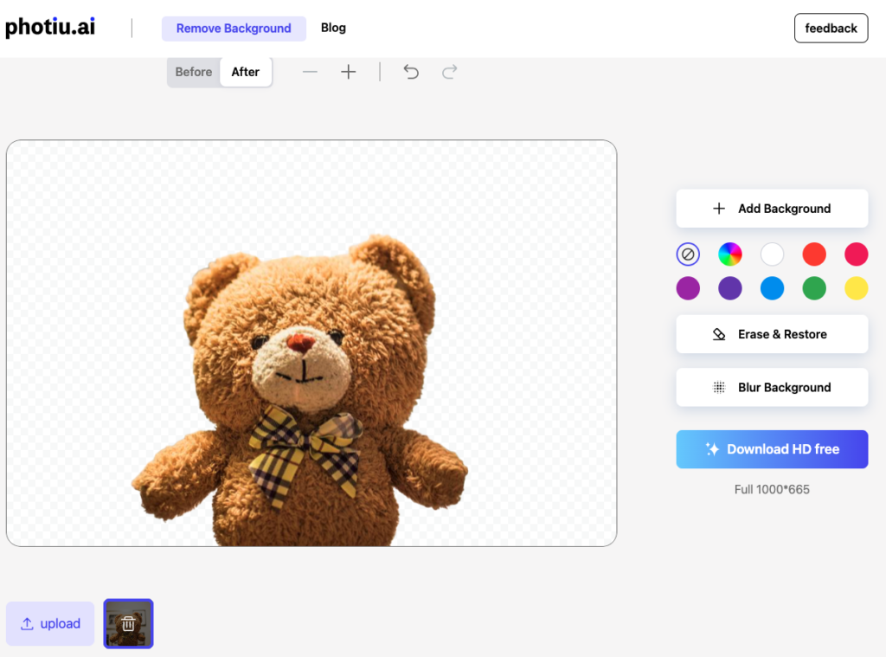
Task: Pick the green background color swatch
Action: coord(814,288)
